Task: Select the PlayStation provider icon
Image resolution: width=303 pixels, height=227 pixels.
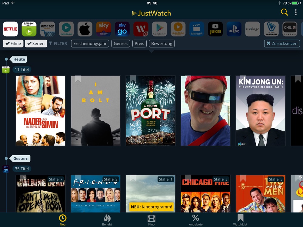Action: click(234, 29)
